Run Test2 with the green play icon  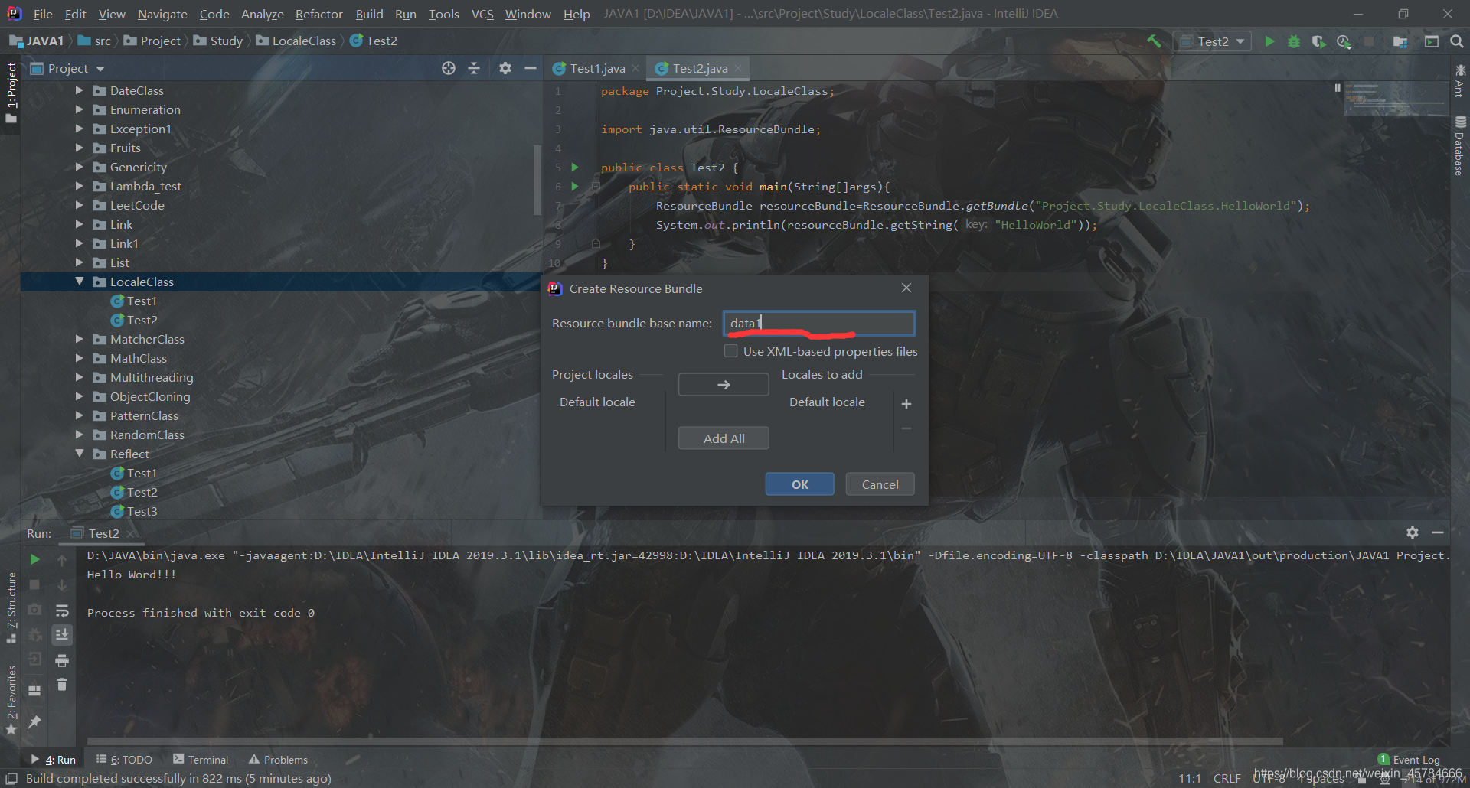pyautogui.click(x=1269, y=41)
